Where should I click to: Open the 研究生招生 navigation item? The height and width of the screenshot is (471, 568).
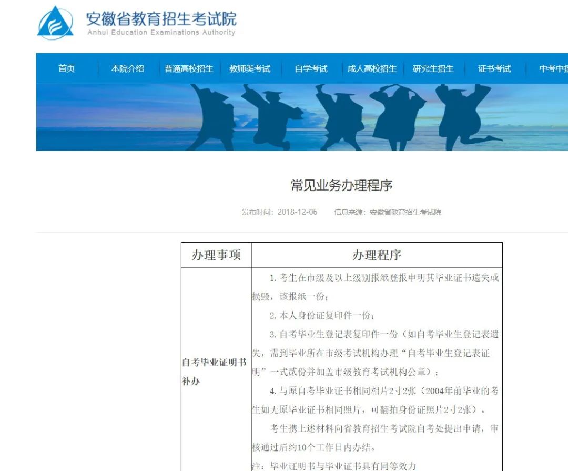tap(433, 68)
